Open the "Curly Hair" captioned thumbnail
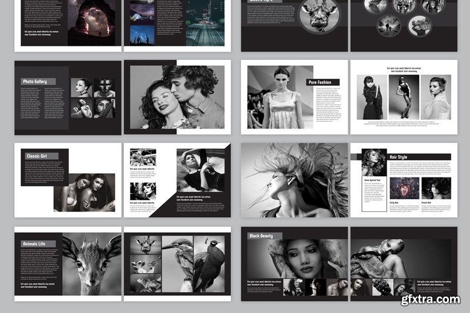 [x=404, y=189]
